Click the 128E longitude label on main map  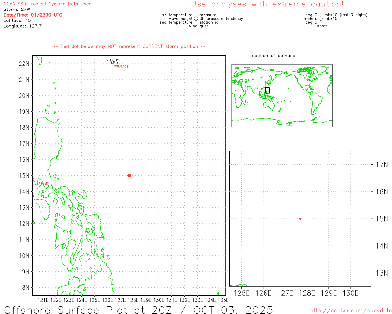point(133,300)
